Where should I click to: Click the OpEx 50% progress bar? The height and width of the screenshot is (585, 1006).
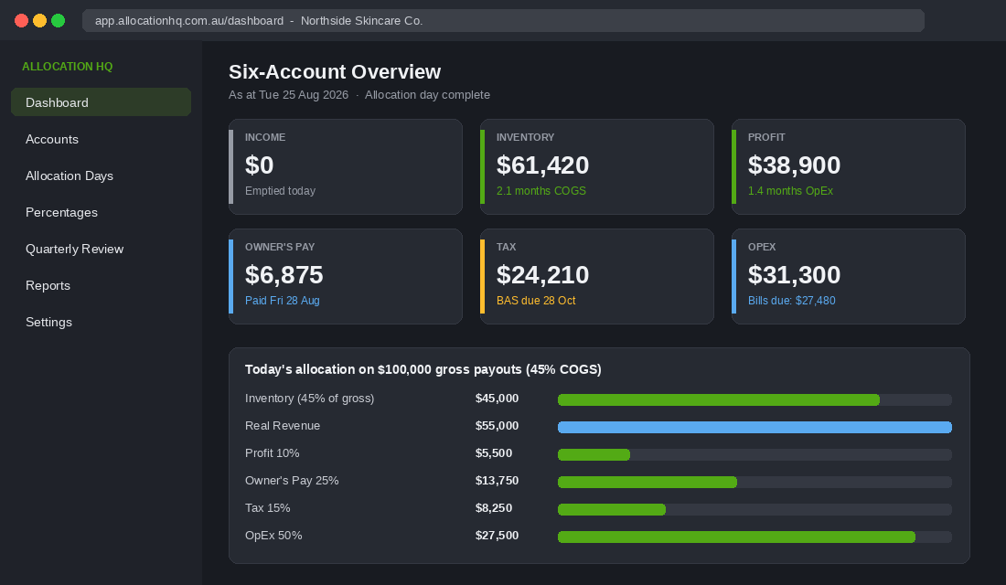coord(754,537)
